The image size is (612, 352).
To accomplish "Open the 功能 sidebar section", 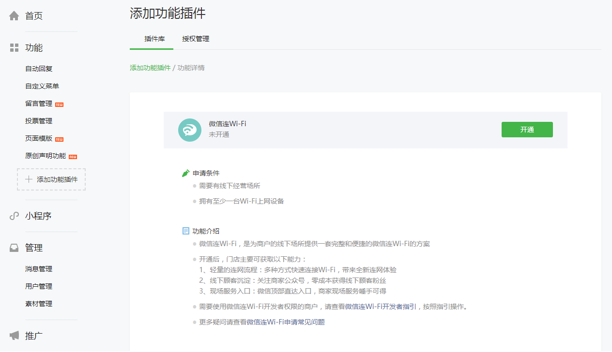I will [x=34, y=47].
